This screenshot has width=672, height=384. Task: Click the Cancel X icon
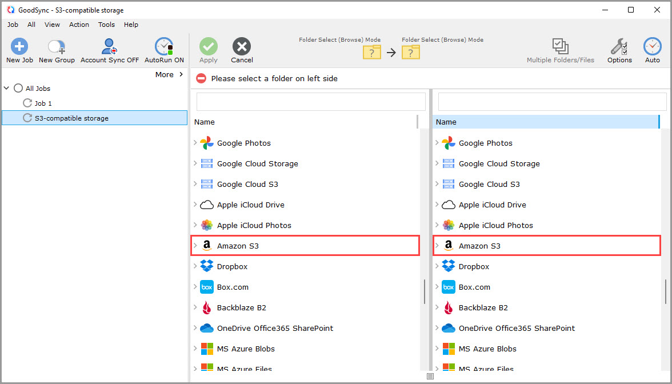242,46
